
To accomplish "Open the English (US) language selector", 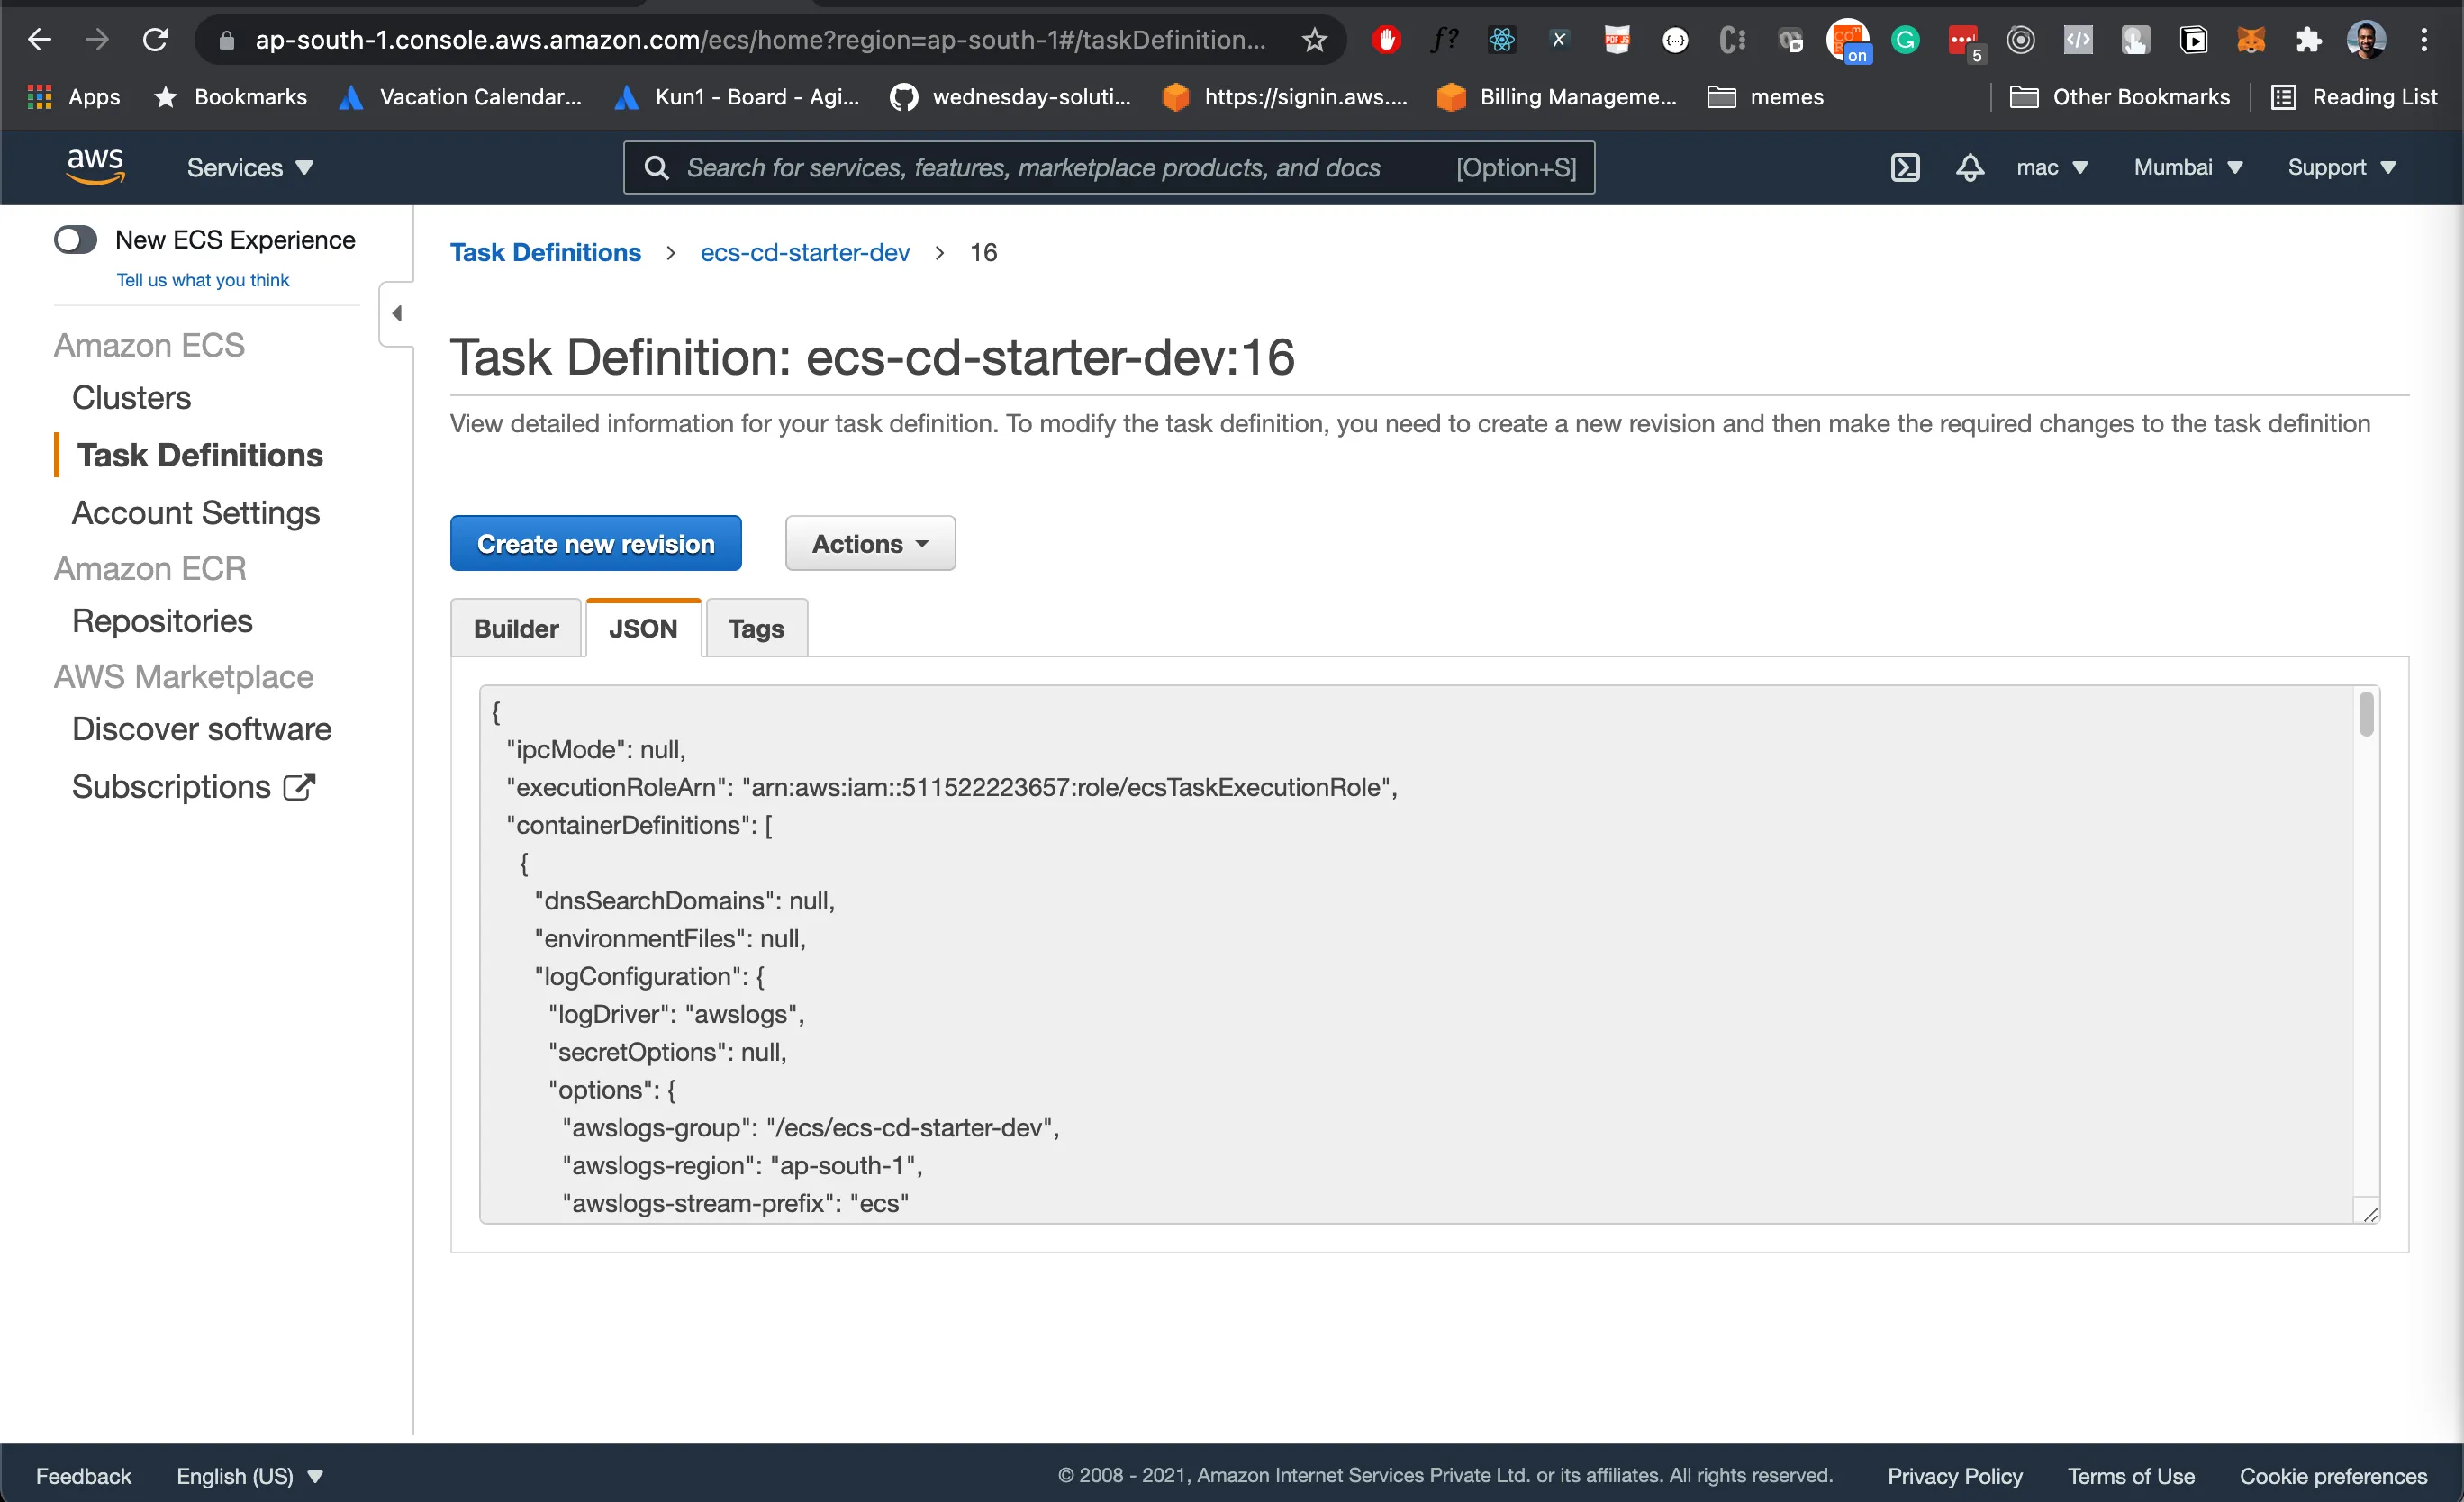I will point(250,1476).
